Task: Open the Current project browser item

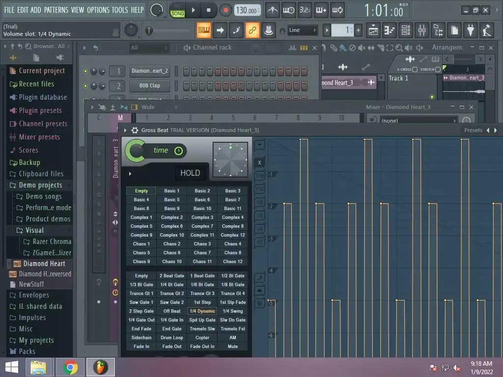Action: click(x=42, y=71)
